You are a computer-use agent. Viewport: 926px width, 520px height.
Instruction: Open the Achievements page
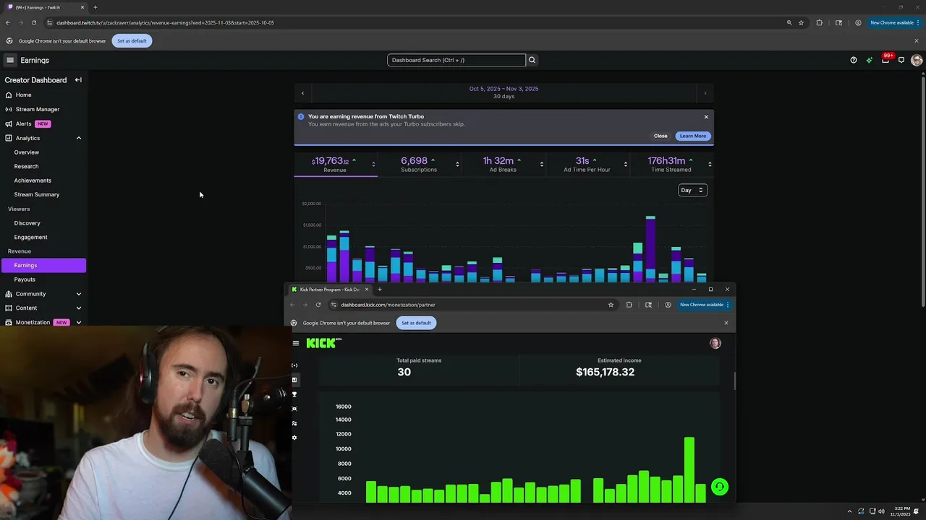33,181
